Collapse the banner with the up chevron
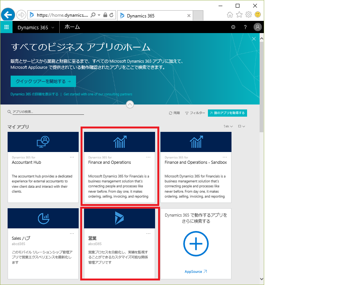This screenshot has width=344, height=285. point(130,104)
